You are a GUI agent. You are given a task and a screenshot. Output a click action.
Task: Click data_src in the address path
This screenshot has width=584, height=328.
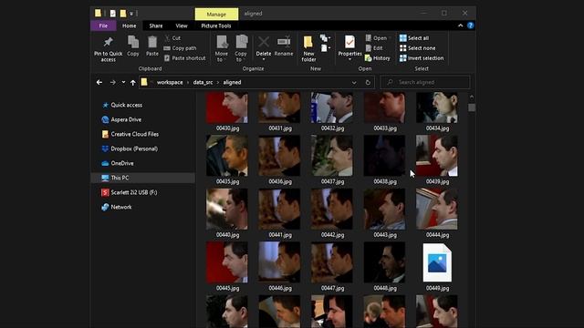pos(203,82)
